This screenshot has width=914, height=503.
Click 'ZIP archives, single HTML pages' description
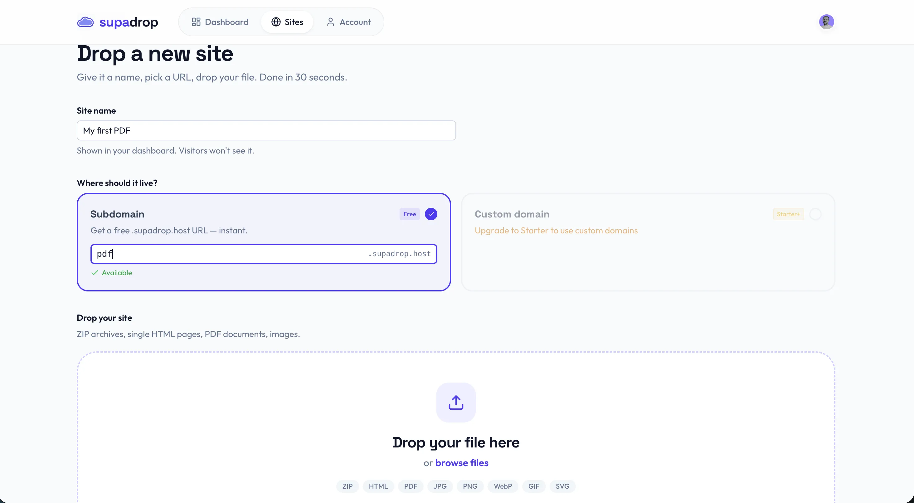188,334
